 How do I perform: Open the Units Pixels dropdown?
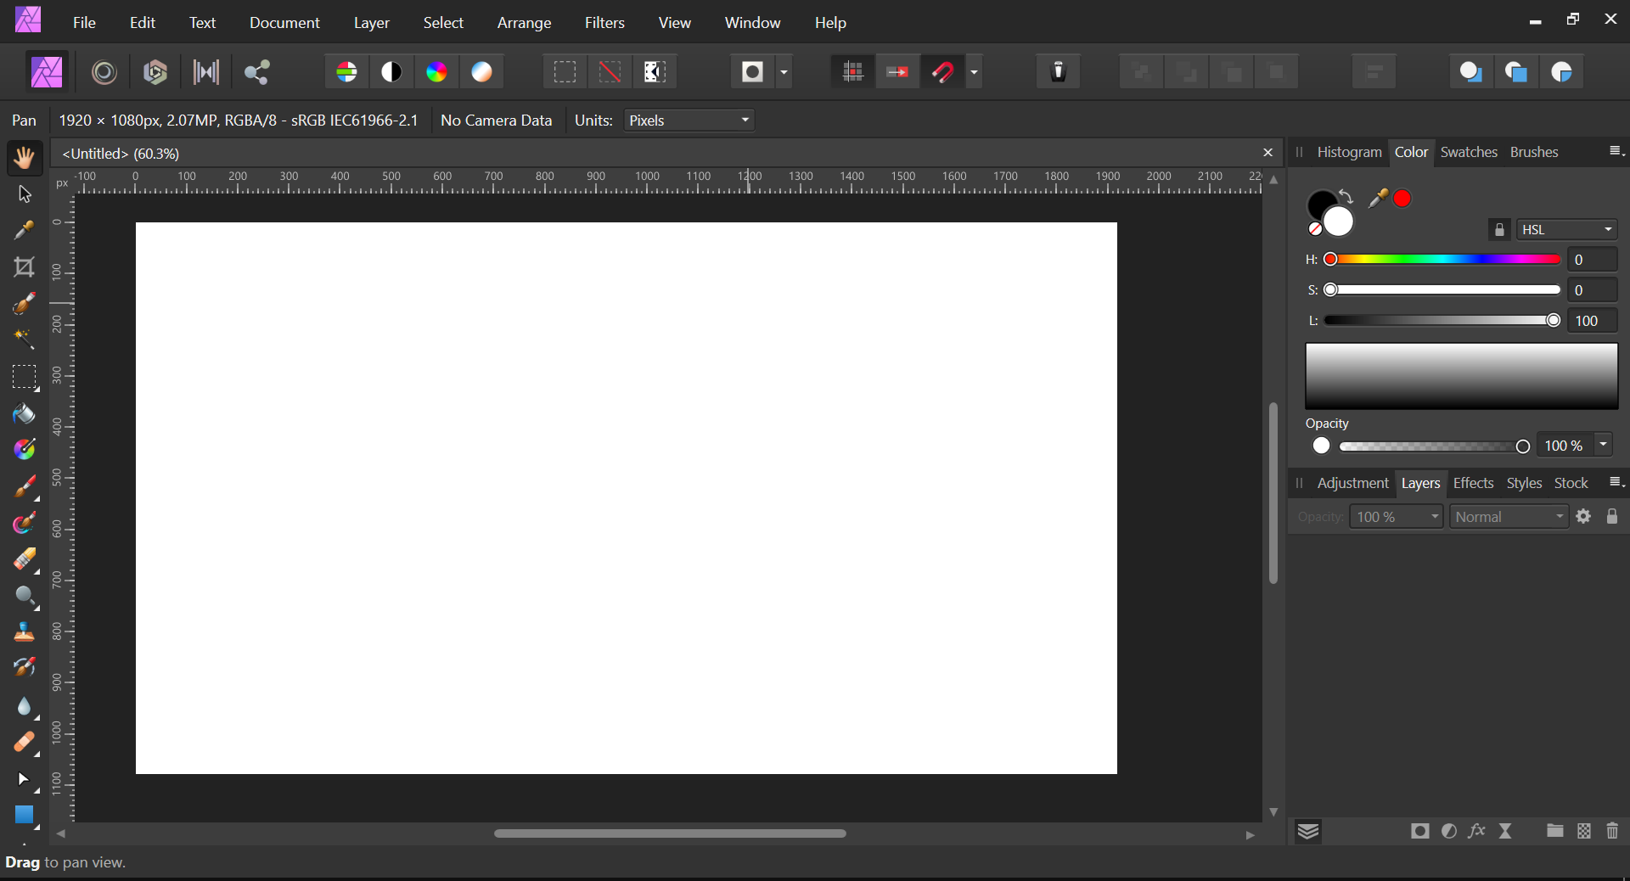688,121
